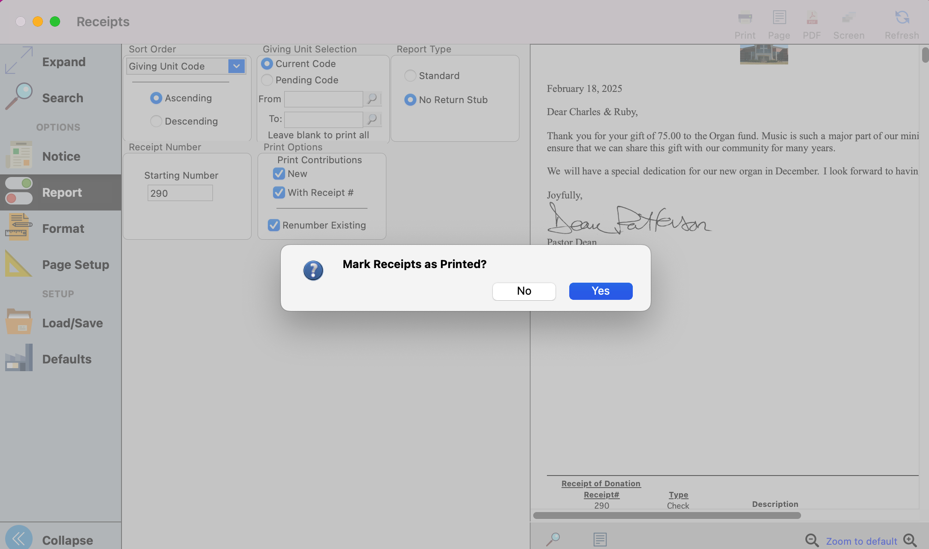This screenshot has height=549, width=929.
Task: Click the Screen preview icon
Action: pyautogui.click(x=848, y=18)
